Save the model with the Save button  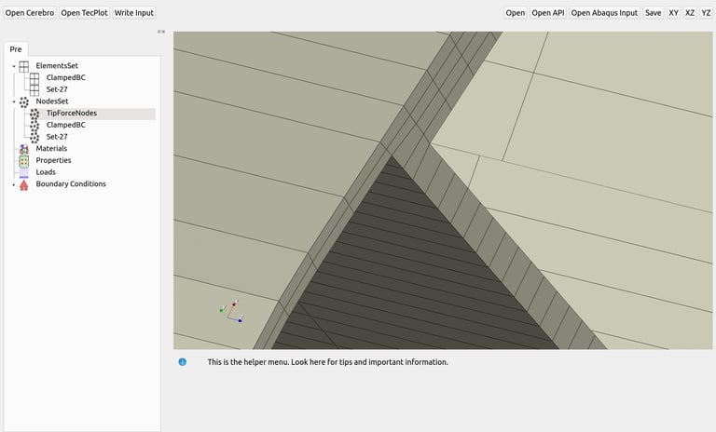(x=653, y=13)
